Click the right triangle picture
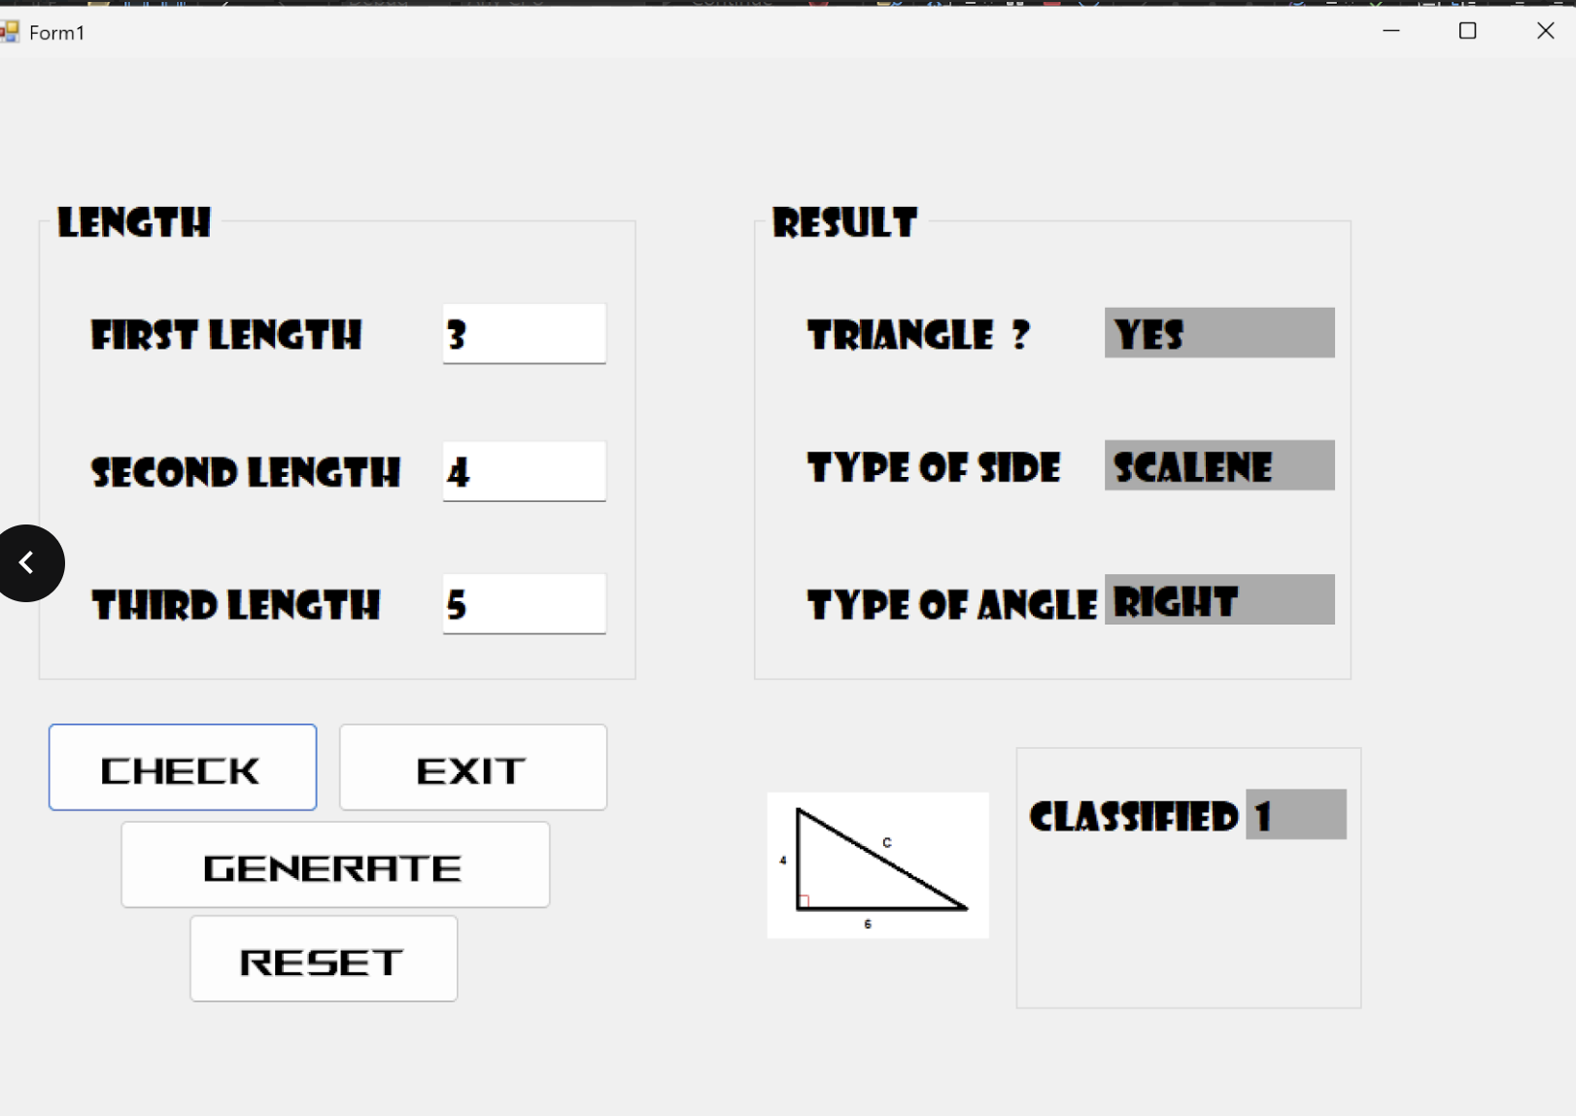The width and height of the screenshot is (1576, 1116). click(878, 864)
